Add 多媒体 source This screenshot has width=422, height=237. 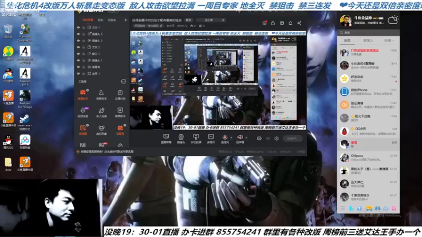pyautogui.click(x=210, y=139)
